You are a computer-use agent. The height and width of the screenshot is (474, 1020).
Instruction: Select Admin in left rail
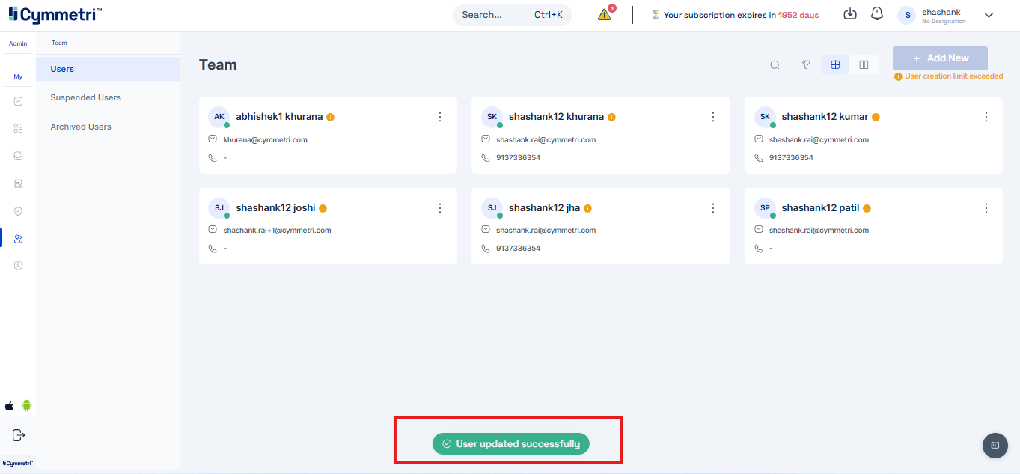tap(18, 43)
